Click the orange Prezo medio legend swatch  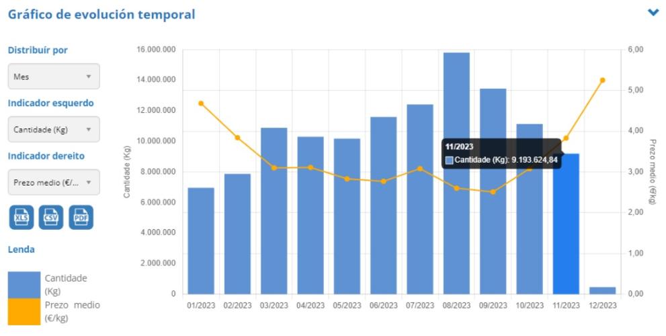tap(24, 312)
